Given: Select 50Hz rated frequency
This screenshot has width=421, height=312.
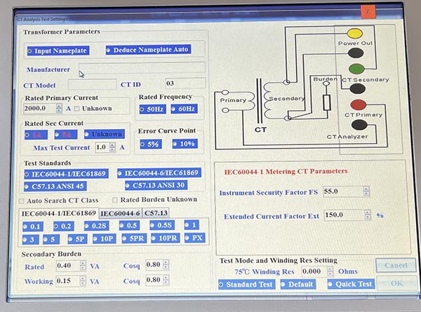Looking at the screenshot, I should [152, 109].
